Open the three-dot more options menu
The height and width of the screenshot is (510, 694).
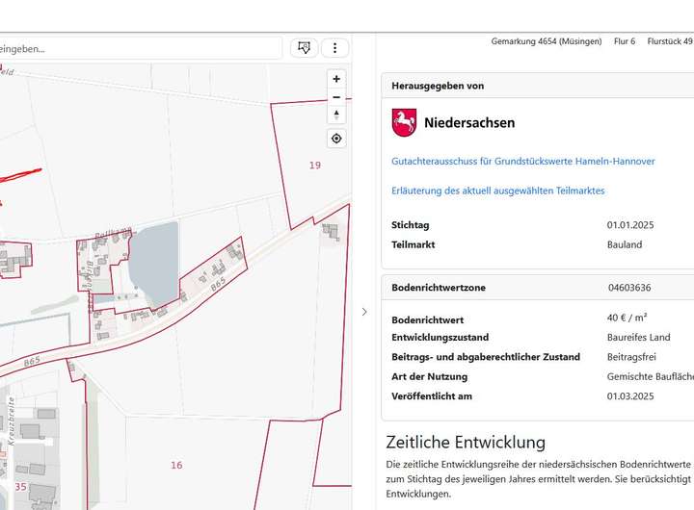[x=334, y=47]
